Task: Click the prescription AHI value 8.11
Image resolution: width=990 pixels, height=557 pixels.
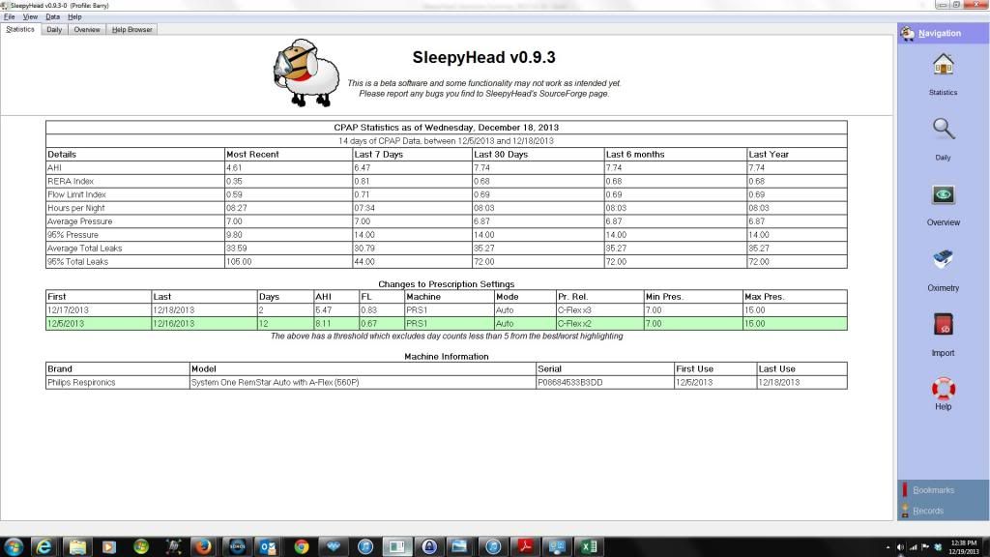Action: click(x=323, y=323)
